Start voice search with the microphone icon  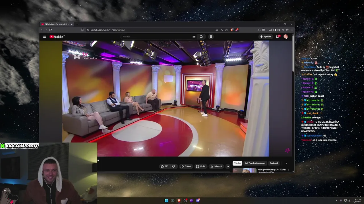[x=211, y=37]
